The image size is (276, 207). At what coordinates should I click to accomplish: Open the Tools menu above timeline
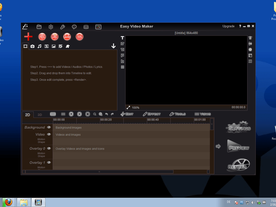[x=178, y=114]
